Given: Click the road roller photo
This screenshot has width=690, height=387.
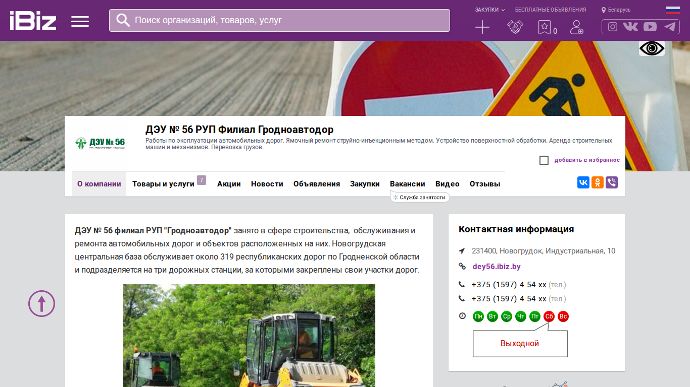Looking at the screenshot, I should pos(249,336).
